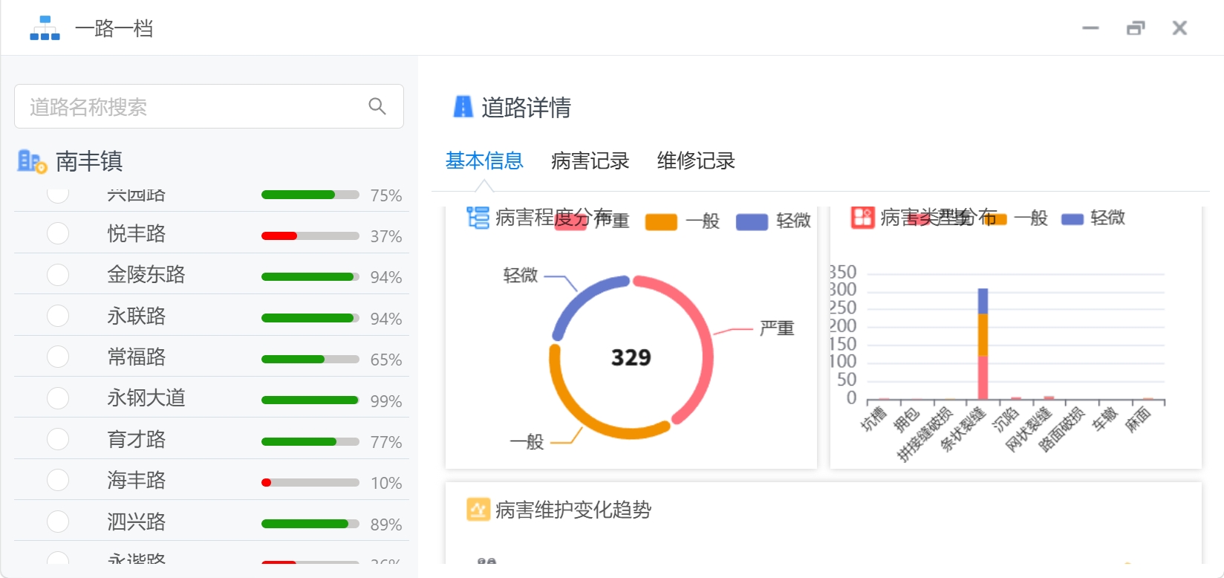Click the 南丰镇 town building icon
1224x578 pixels.
coord(32,161)
